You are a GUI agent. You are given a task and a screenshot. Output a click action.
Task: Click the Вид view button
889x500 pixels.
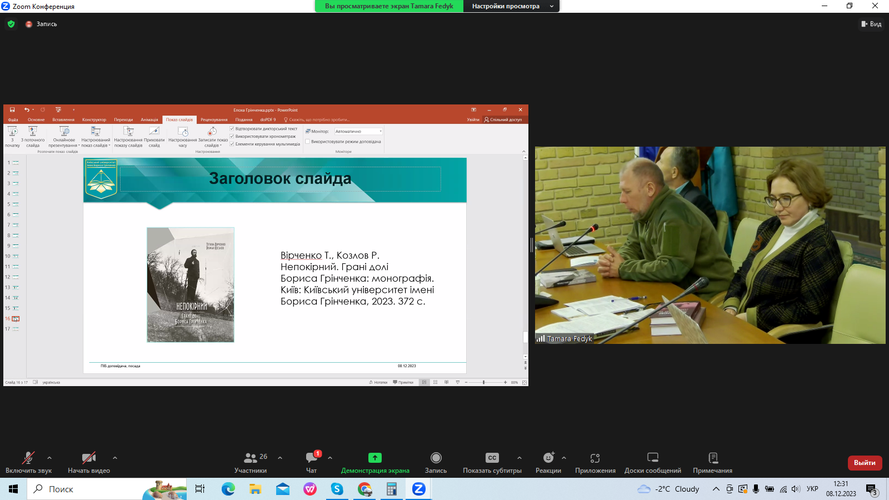click(x=871, y=24)
